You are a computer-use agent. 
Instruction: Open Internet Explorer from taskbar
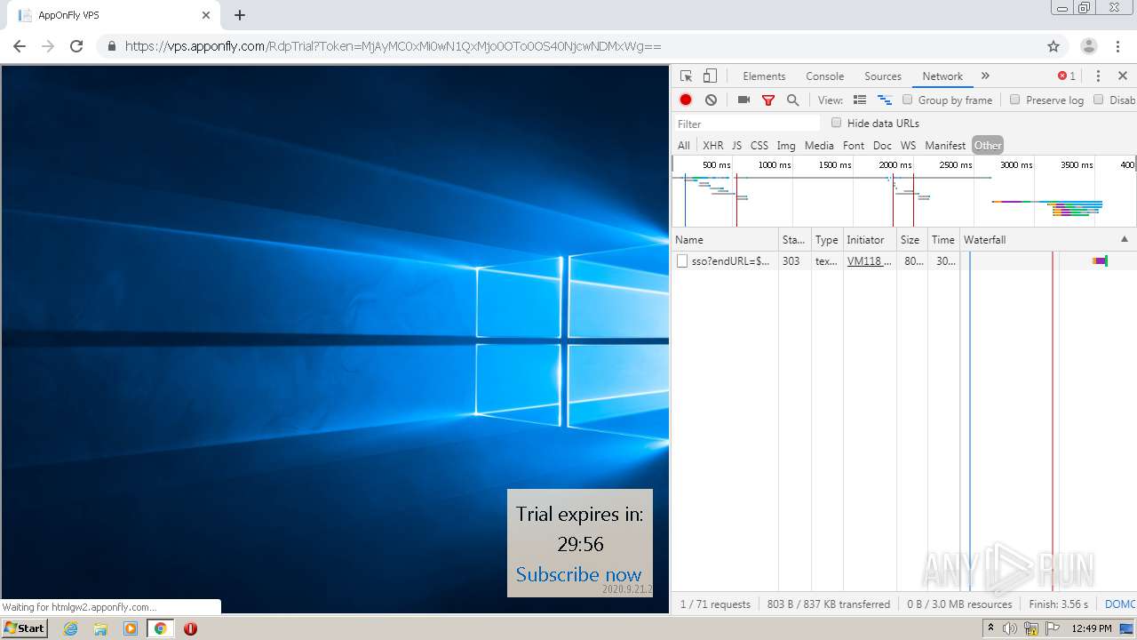71,628
